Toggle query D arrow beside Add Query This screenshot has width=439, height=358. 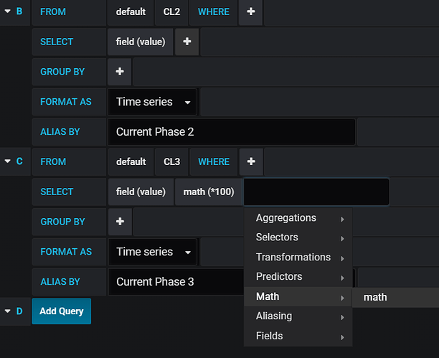coord(7,311)
